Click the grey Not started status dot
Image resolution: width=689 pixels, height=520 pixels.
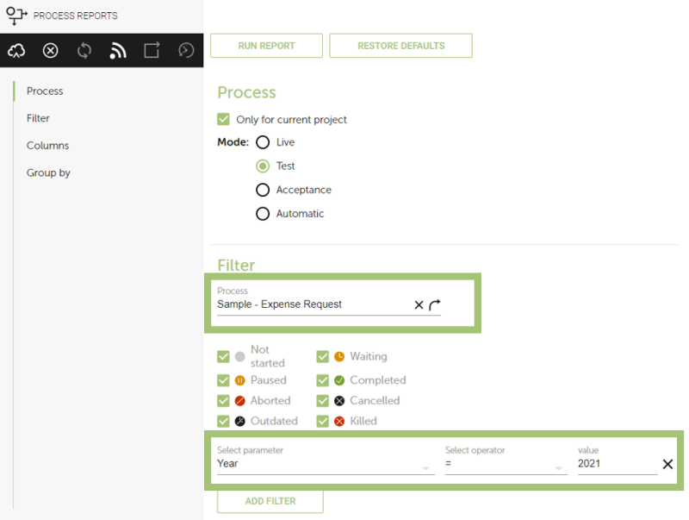240,356
